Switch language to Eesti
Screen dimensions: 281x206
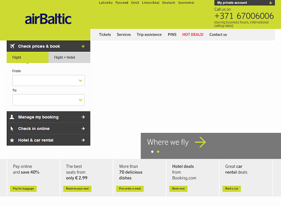pyautogui.click(x=135, y=3)
